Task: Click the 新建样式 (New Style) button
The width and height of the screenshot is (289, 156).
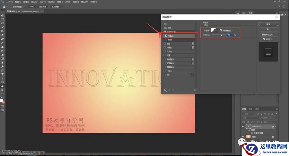Action: point(268,34)
